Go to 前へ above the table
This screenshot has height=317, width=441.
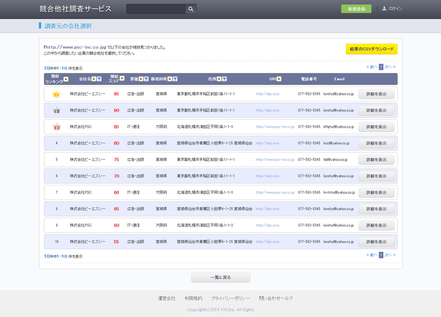tap(372, 67)
